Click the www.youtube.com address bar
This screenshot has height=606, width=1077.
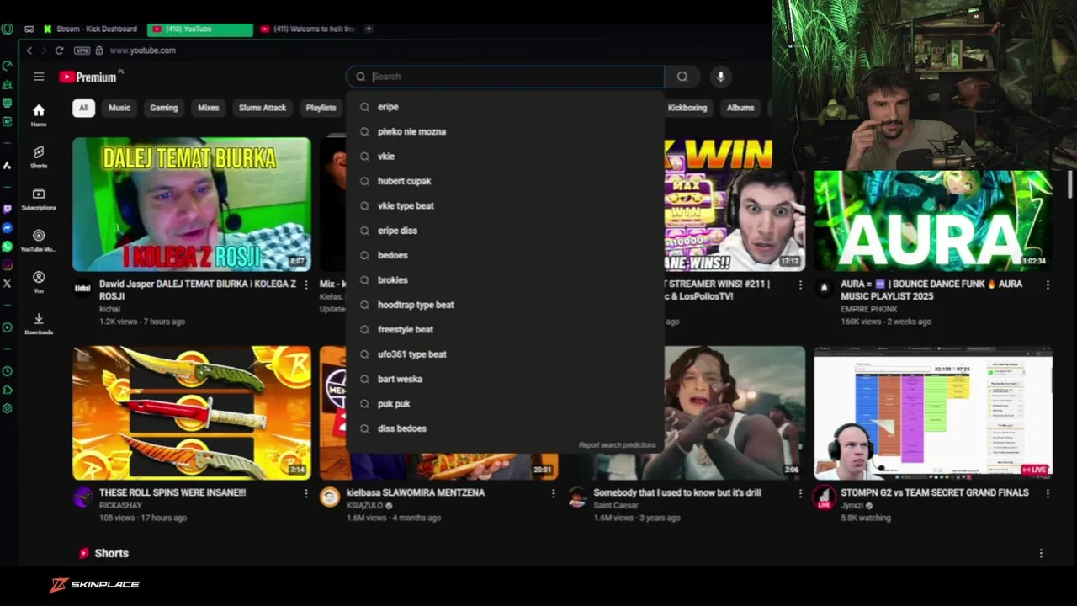click(142, 50)
